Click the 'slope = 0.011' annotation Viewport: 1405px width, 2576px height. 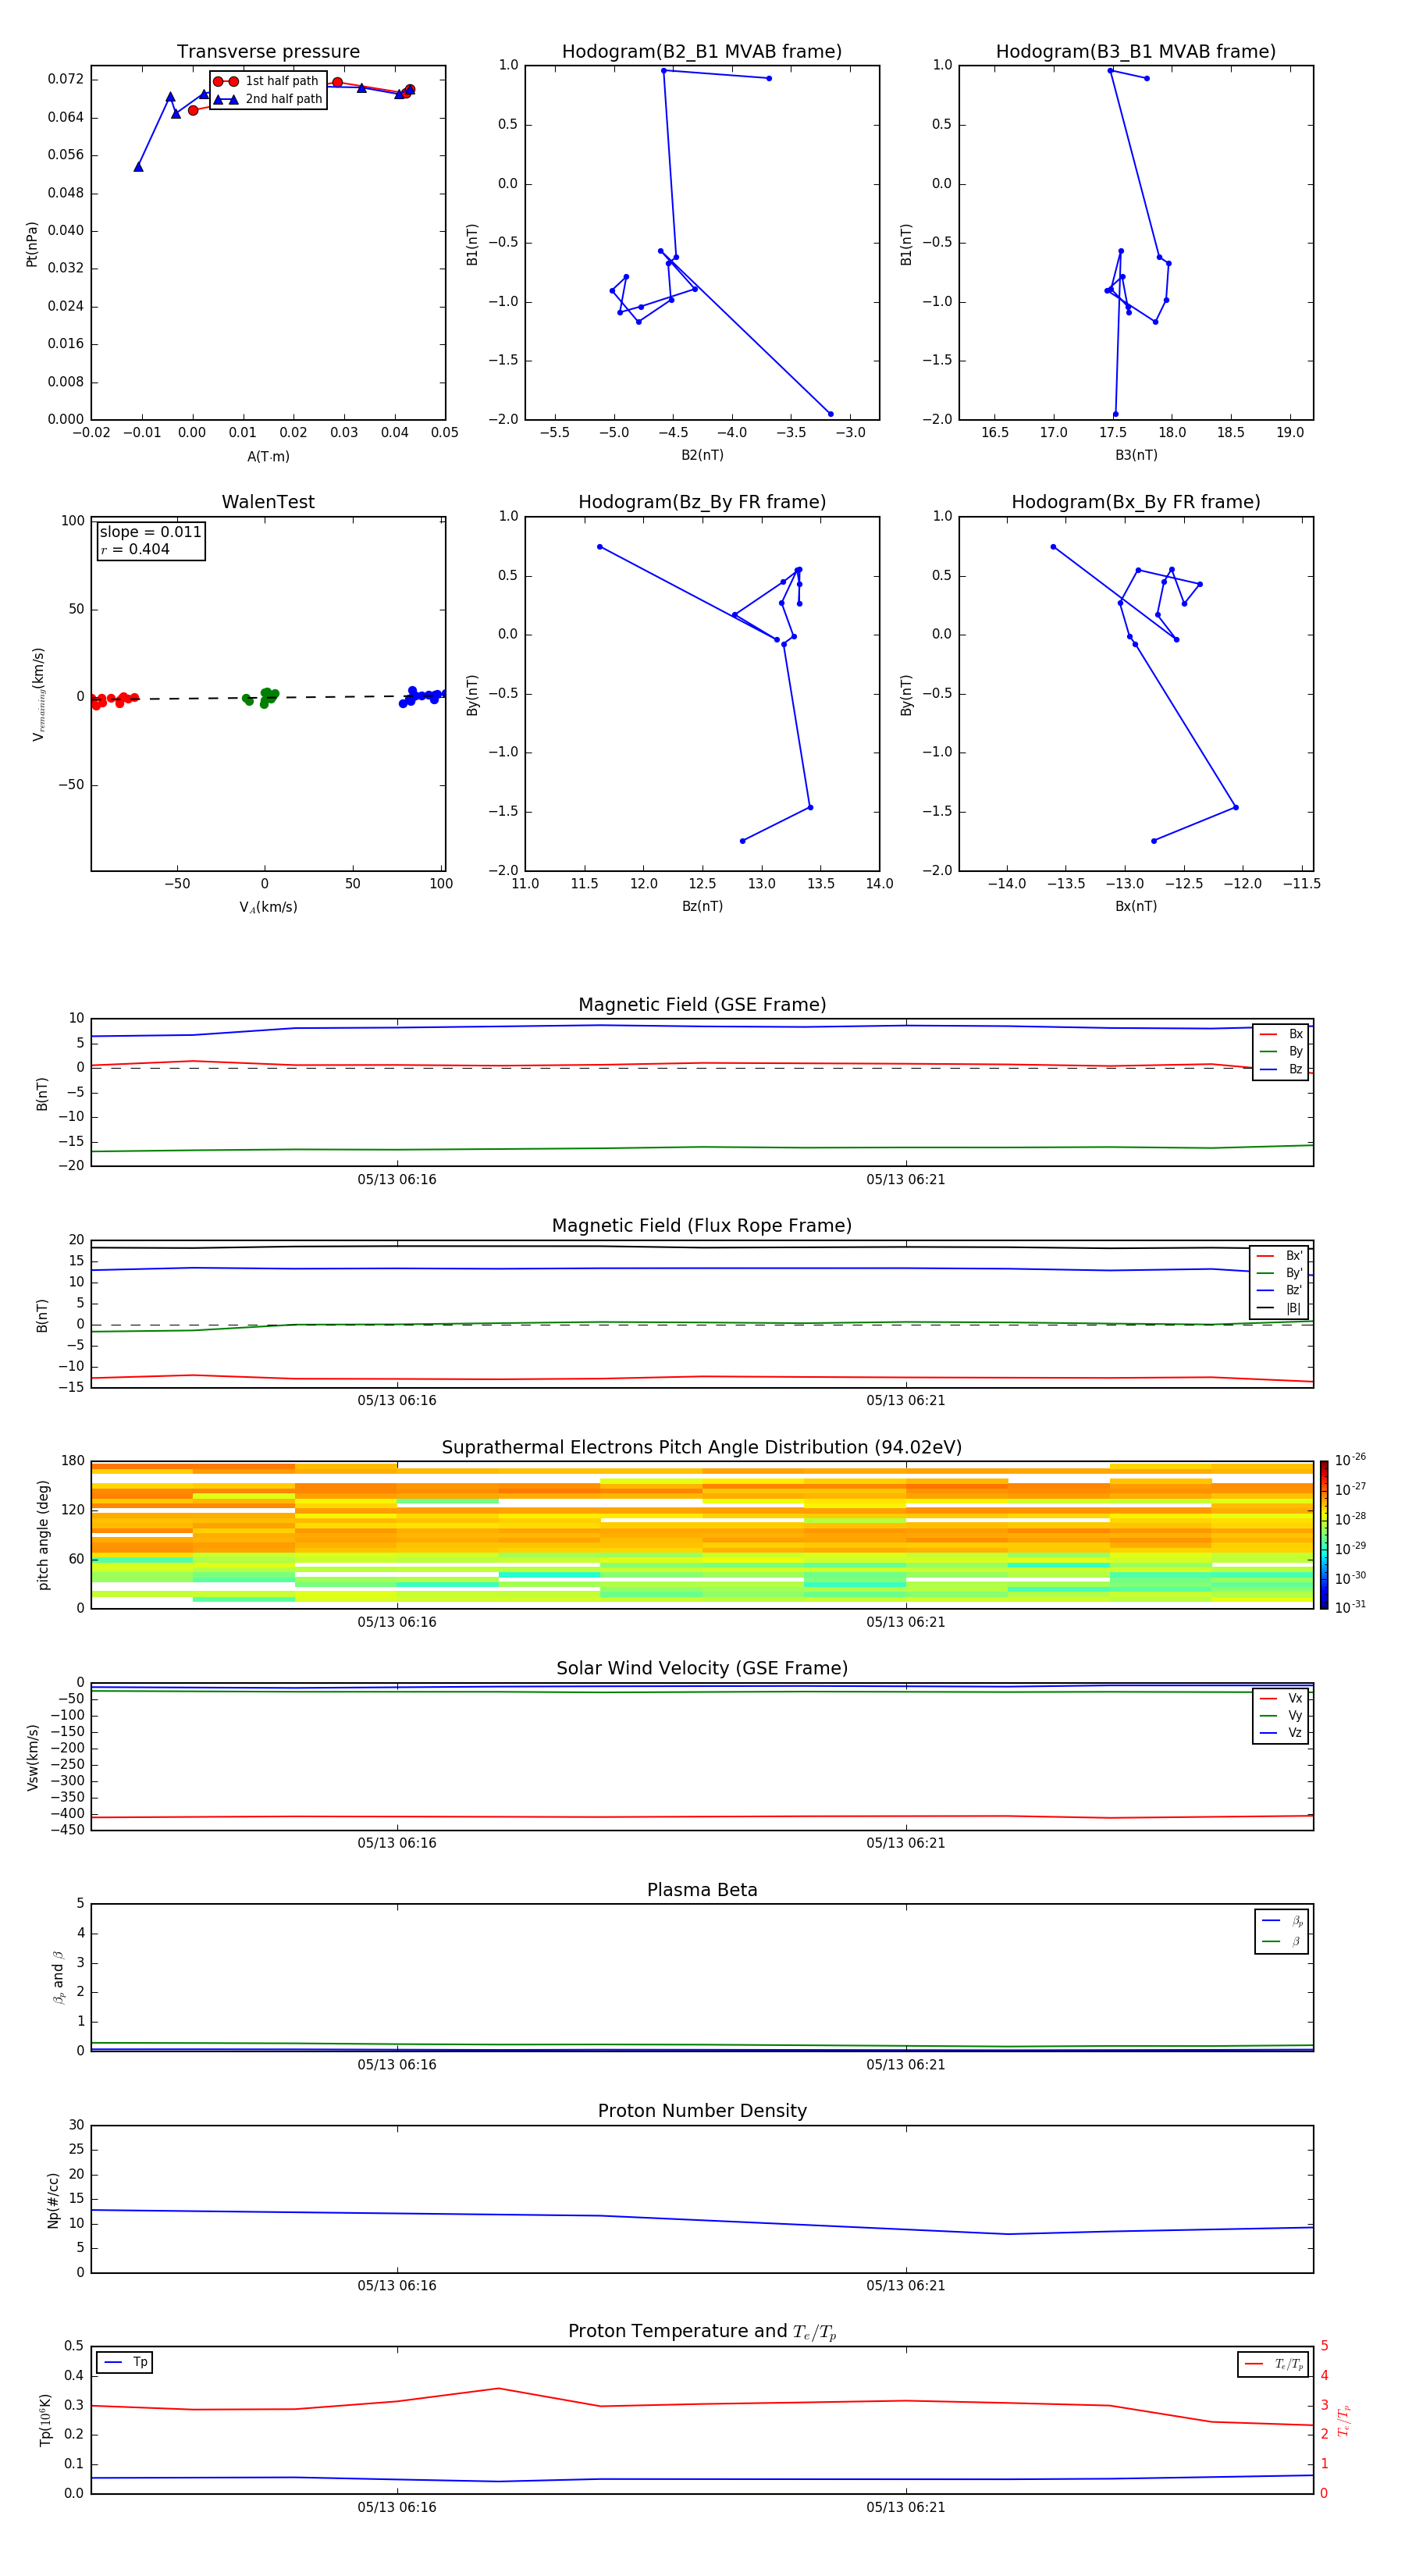click(x=150, y=532)
